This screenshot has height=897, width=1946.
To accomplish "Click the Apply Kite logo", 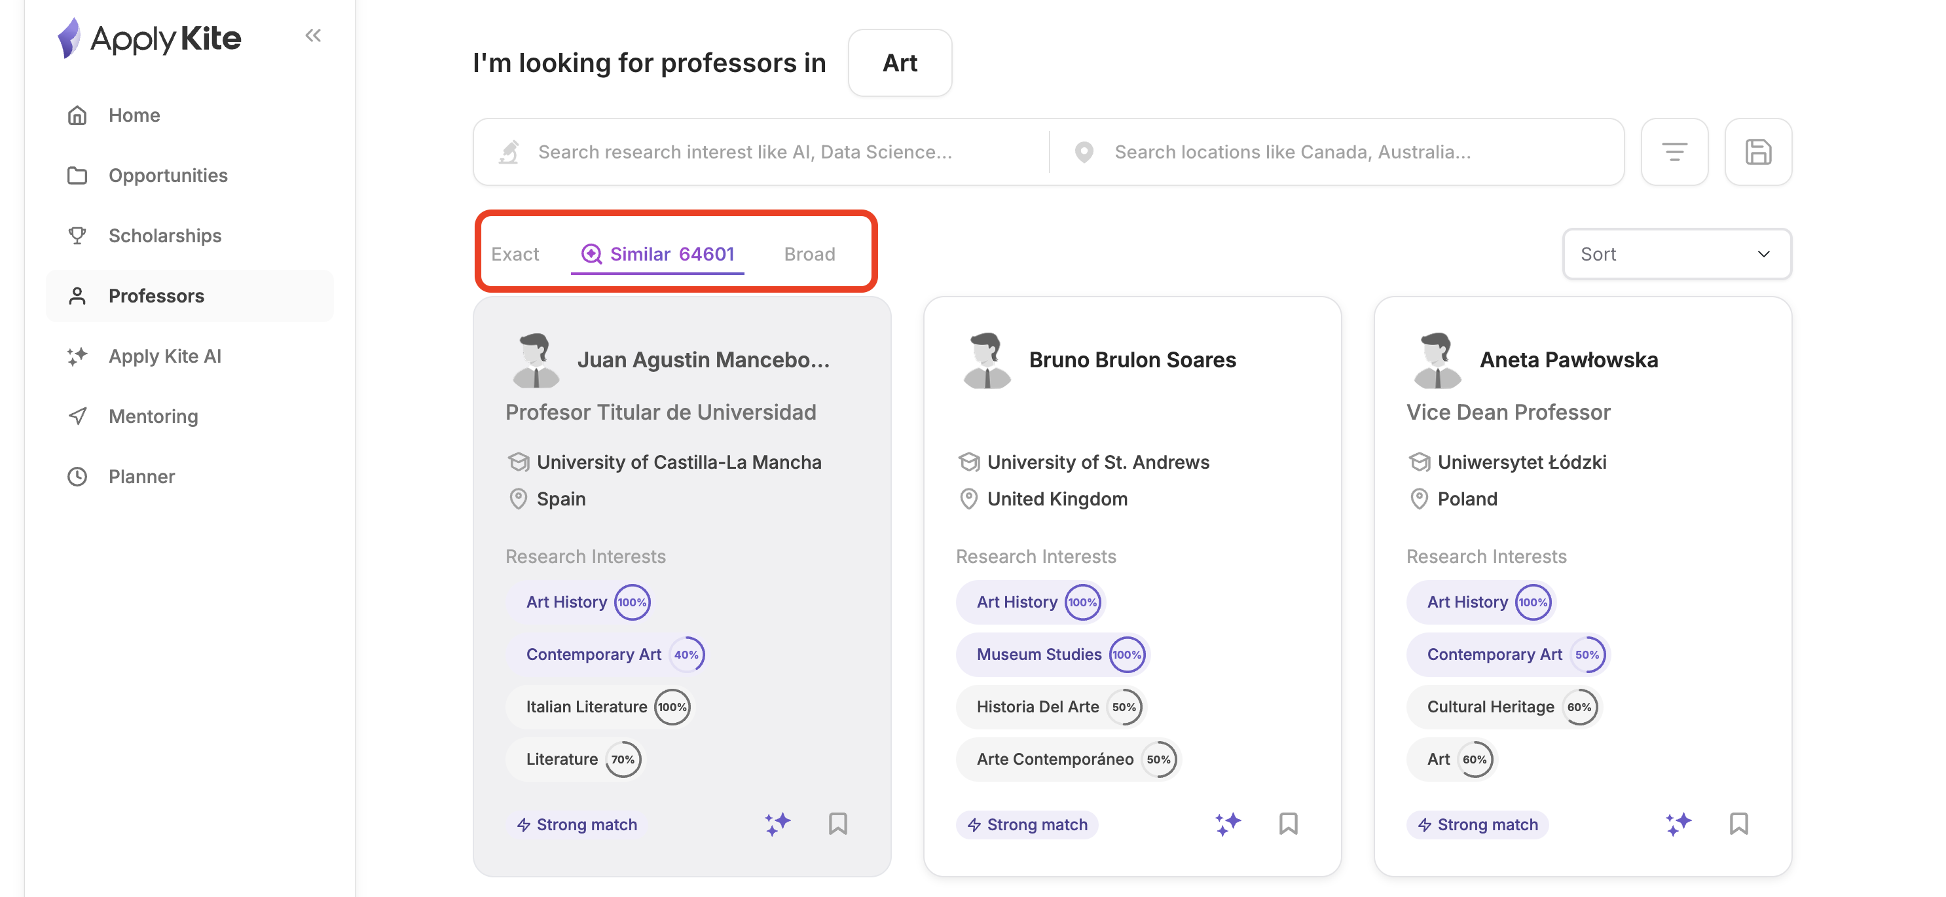I will pyautogui.click(x=149, y=38).
